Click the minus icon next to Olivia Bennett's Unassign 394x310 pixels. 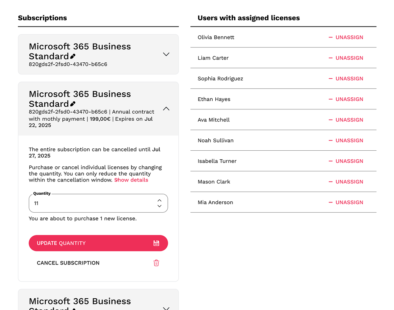click(x=330, y=37)
